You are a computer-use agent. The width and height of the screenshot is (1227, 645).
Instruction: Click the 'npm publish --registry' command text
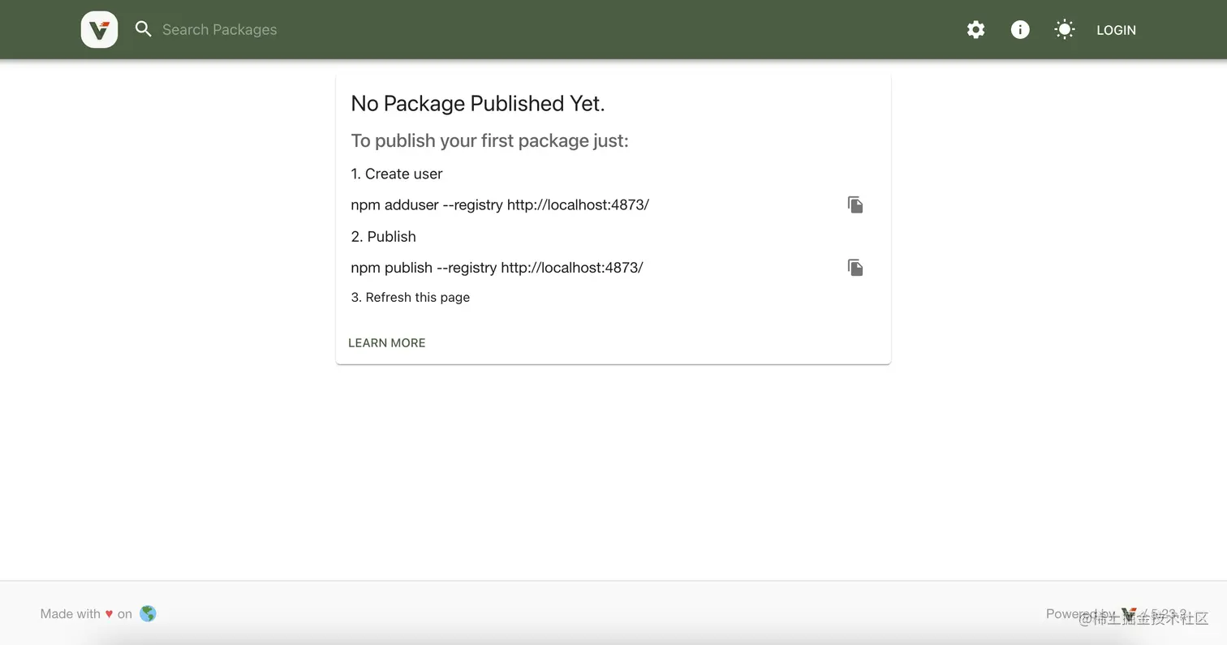click(x=497, y=268)
